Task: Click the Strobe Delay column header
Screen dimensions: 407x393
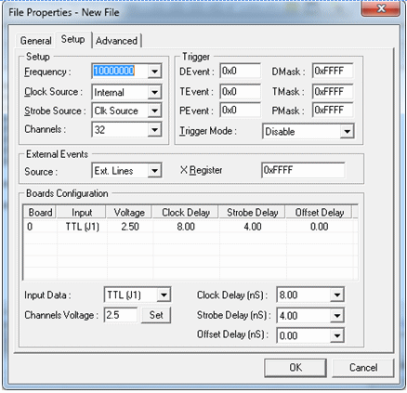Action: (253, 213)
